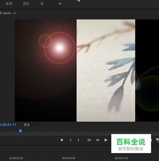Click the blue playhead in monitor ruler

(x=20, y=131)
